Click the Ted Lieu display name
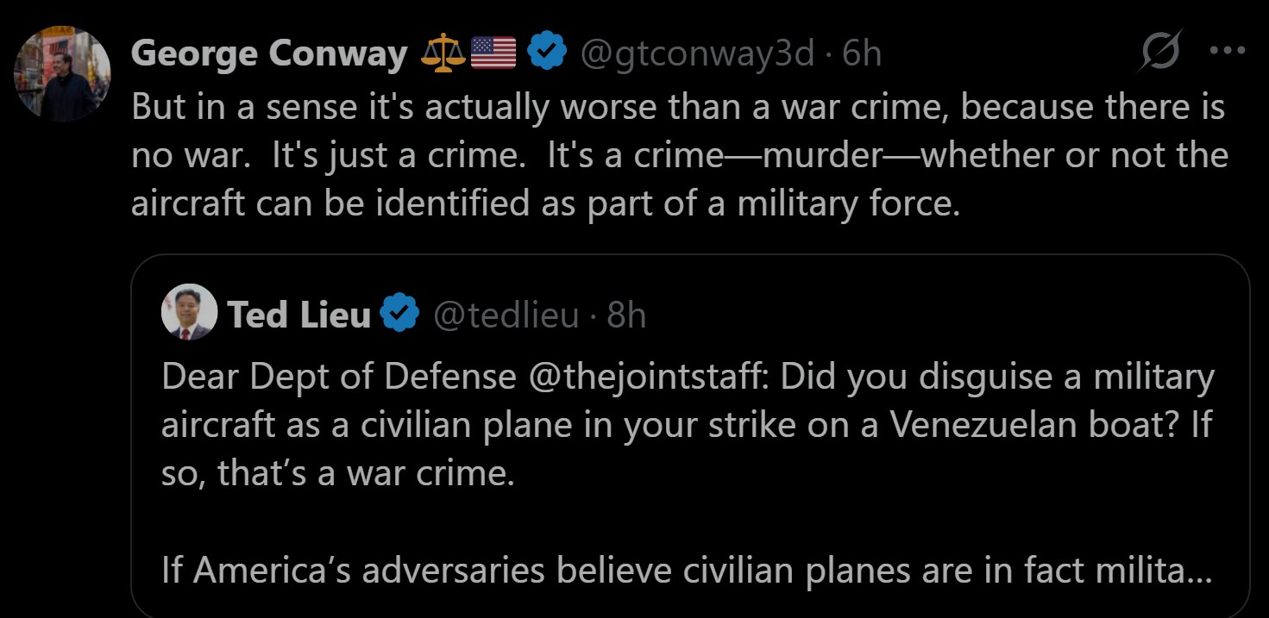Viewport: 1269px width, 618px height. click(x=298, y=315)
